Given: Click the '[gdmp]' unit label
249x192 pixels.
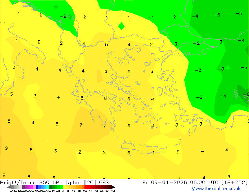Looking at the screenshot, I should (x=75, y=183).
